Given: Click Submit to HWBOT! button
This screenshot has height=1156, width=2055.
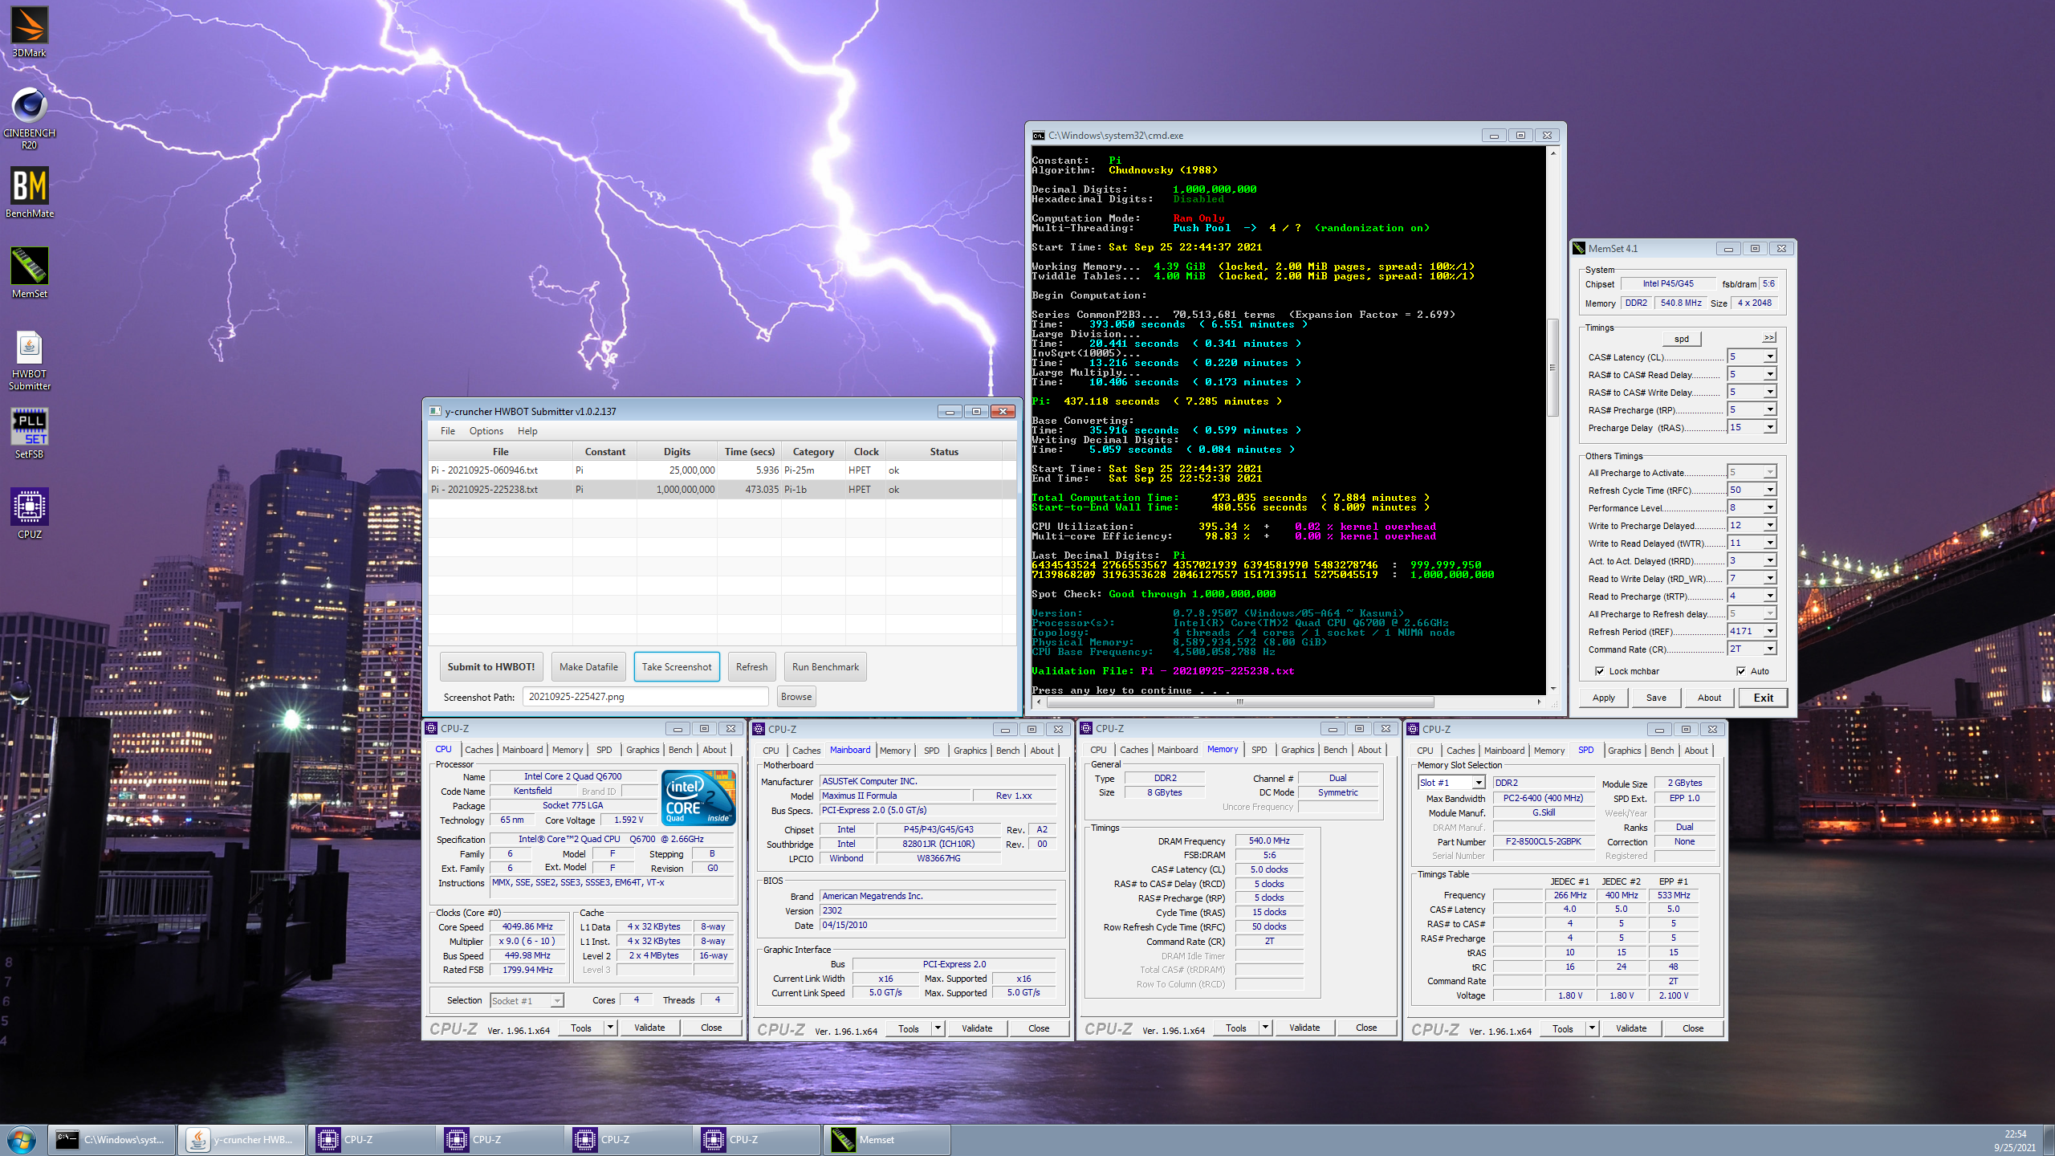Looking at the screenshot, I should tap(491, 666).
